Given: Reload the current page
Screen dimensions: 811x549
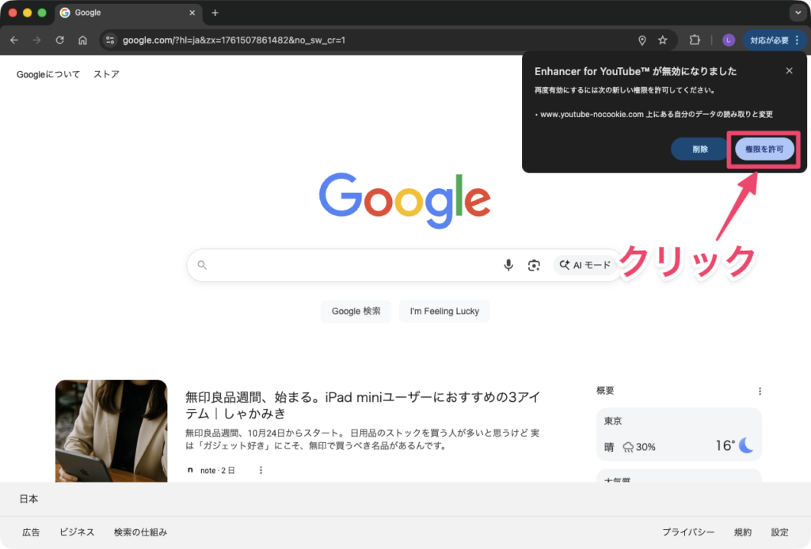Looking at the screenshot, I should tap(59, 40).
